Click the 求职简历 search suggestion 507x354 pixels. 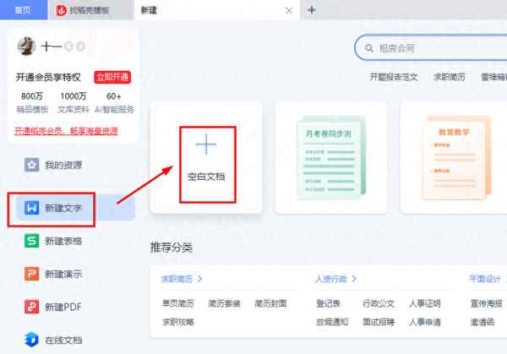(450, 77)
